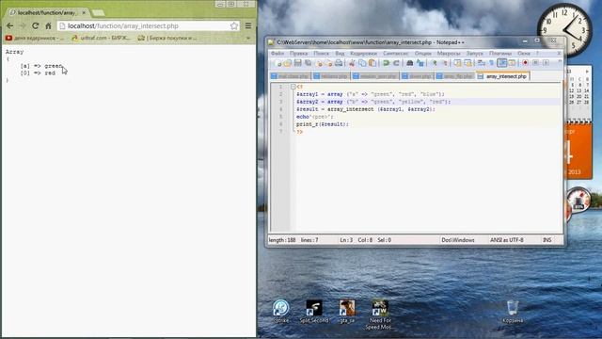Click the Copy icon in Notepad++ toolbar

coord(362,63)
